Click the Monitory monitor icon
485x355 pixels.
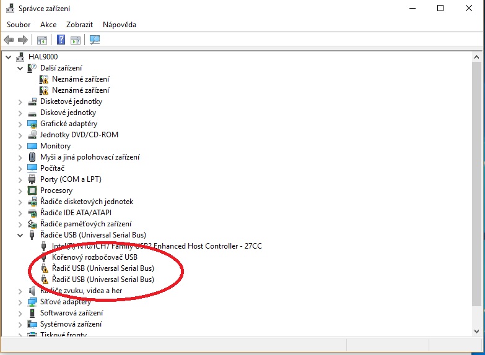tap(33, 146)
